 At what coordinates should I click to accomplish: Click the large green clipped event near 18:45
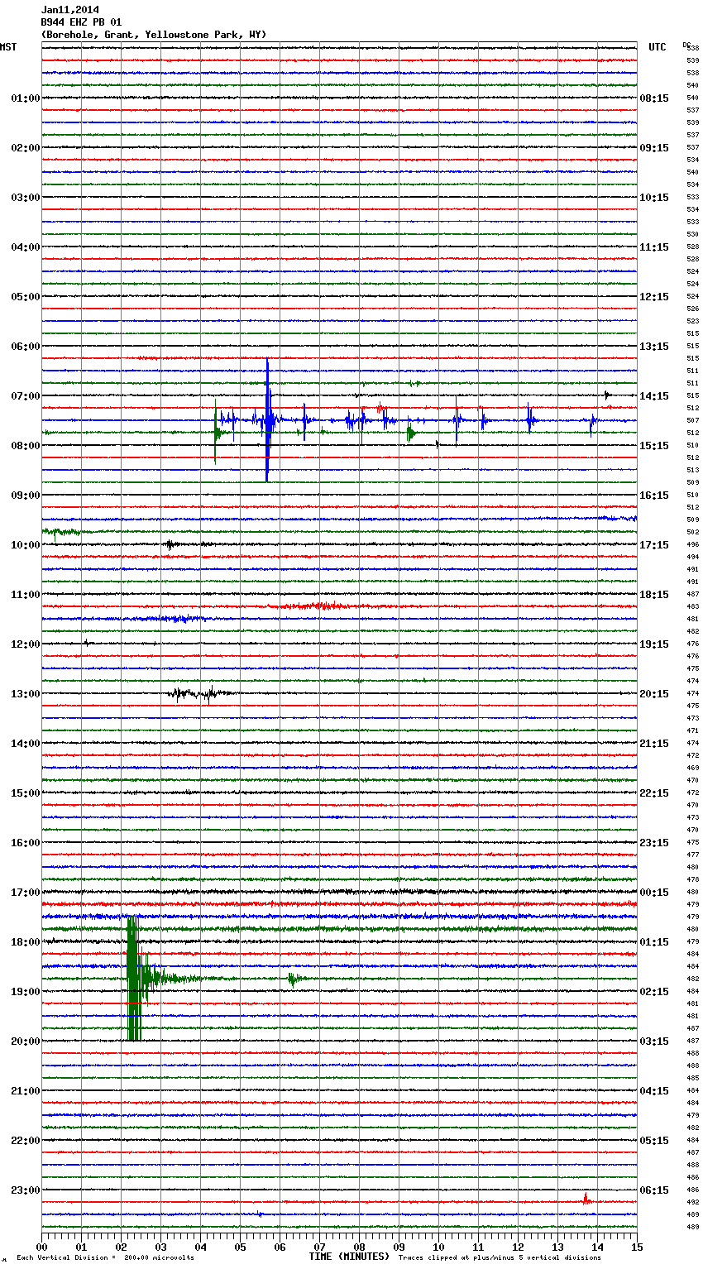[134, 979]
